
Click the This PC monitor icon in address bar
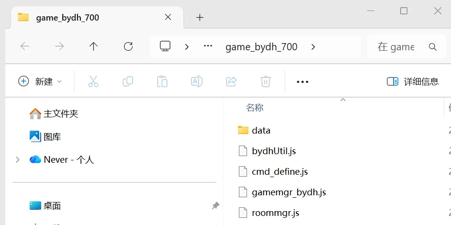point(165,46)
